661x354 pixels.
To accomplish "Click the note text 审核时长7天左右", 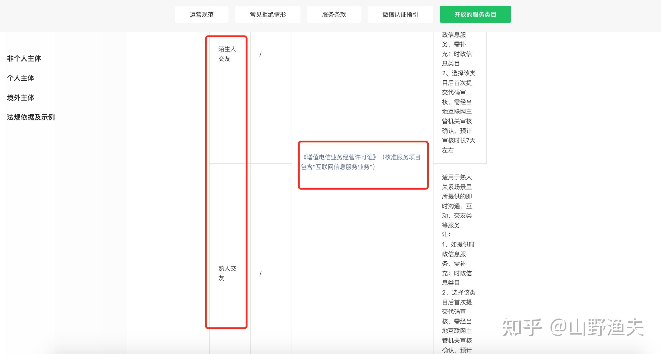I will (x=458, y=145).
